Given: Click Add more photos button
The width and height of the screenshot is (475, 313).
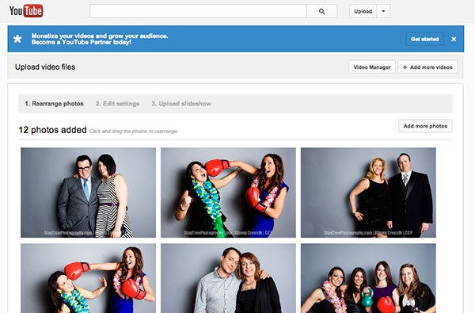Looking at the screenshot, I should (x=425, y=126).
